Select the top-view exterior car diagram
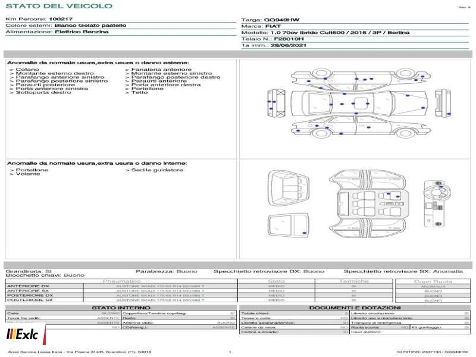476x357 pixels. 359,103
